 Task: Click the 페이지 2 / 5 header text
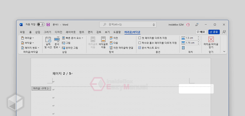(x=62, y=73)
